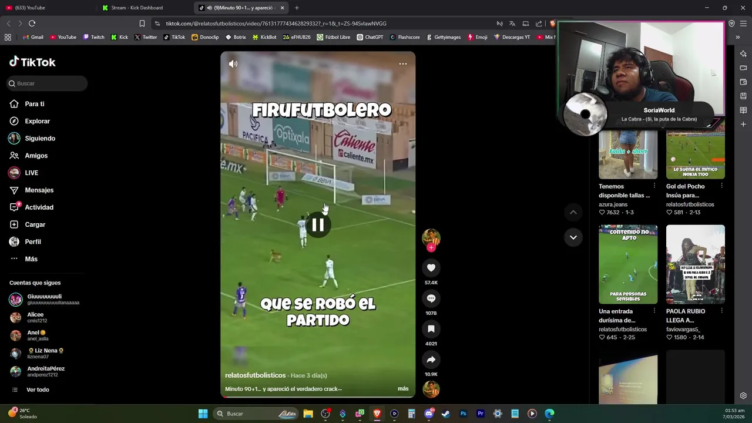Screen dimensions: 752x423
Task: Open Steam from the taskbar
Action: [x=446, y=414]
